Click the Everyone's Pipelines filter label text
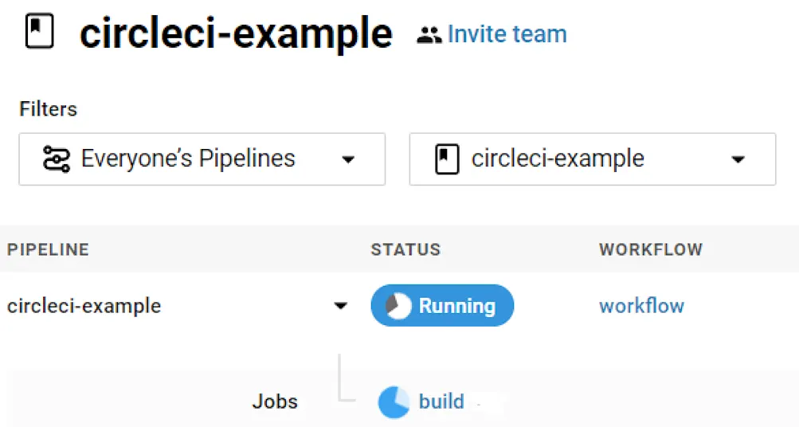The image size is (799, 427). [188, 159]
